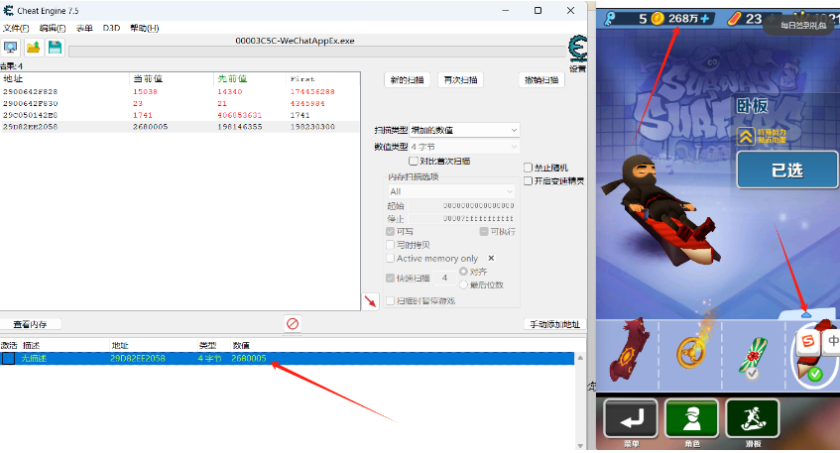Select the golden ring hoverboard
Image resolution: width=840 pixels, height=453 pixels.
pyautogui.click(x=691, y=350)
